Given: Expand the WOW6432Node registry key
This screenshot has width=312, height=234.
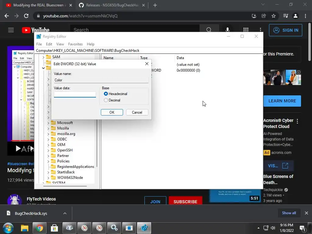Looking at the screenshot, I should click(48, 178).
